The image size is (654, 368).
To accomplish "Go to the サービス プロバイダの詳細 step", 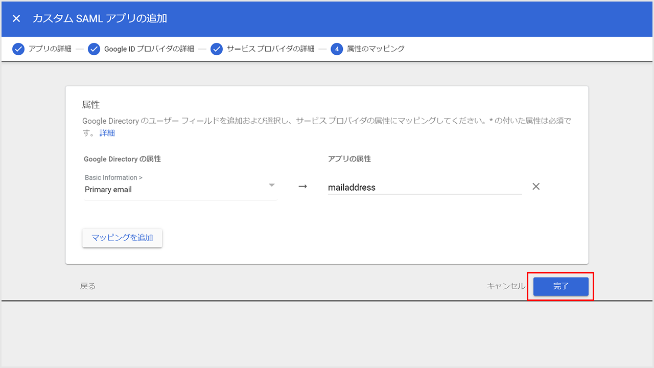I will coord(270,49).
